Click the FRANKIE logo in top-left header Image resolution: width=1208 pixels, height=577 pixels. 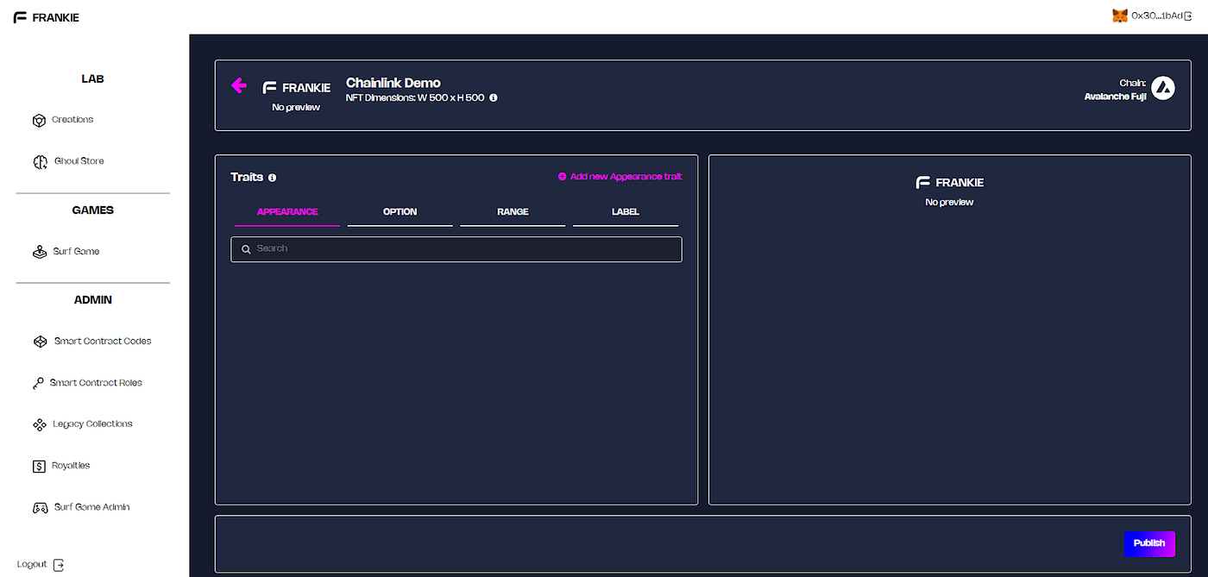46,17
